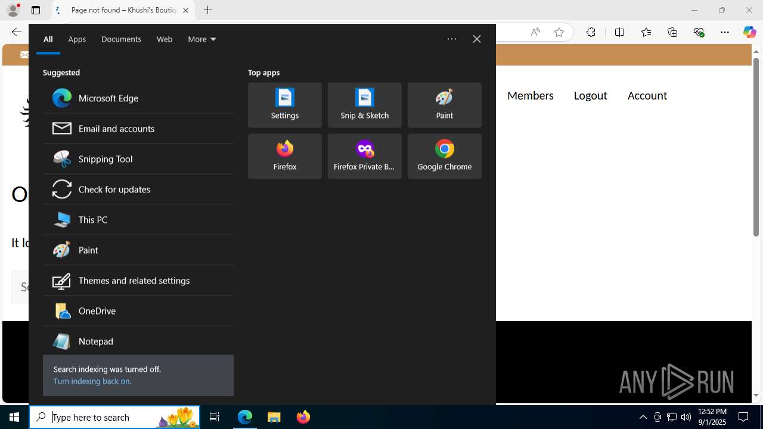Open the Account page link
Image resolution: width=763 pixels, height=429 pixels.
click(647, 95)
